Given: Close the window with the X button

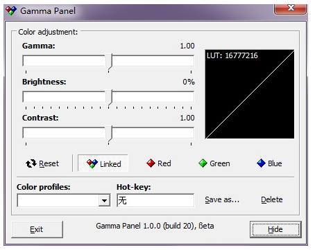Looking at the screenshot, I should pos(290,9).
